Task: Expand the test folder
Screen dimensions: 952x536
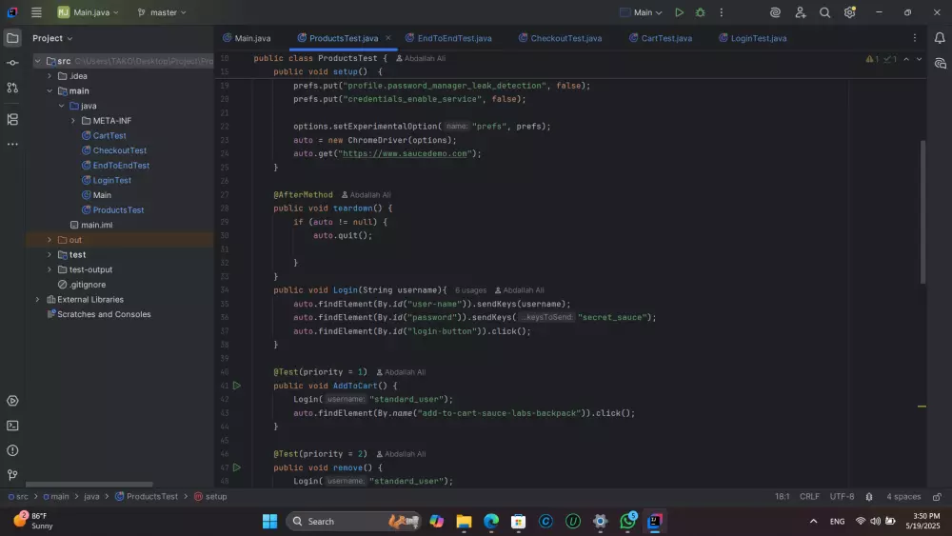Action: [x=50, y=255]
